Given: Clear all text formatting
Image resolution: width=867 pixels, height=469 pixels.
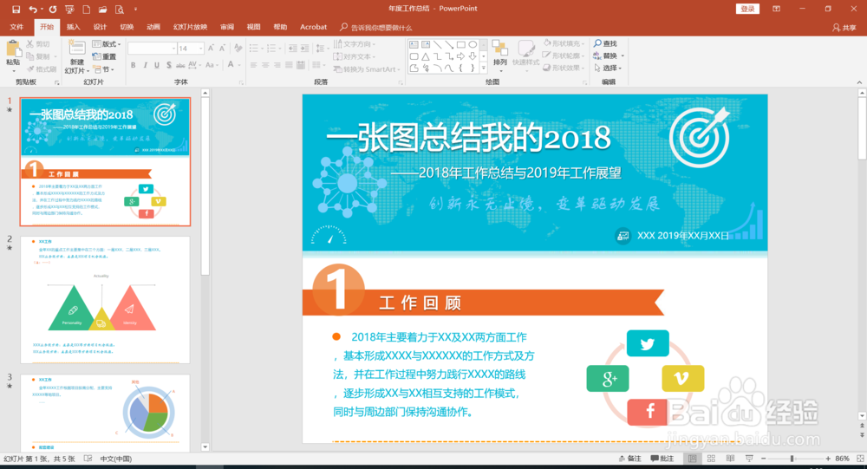Looking at the screenshot, I should (x=238, y=49).
